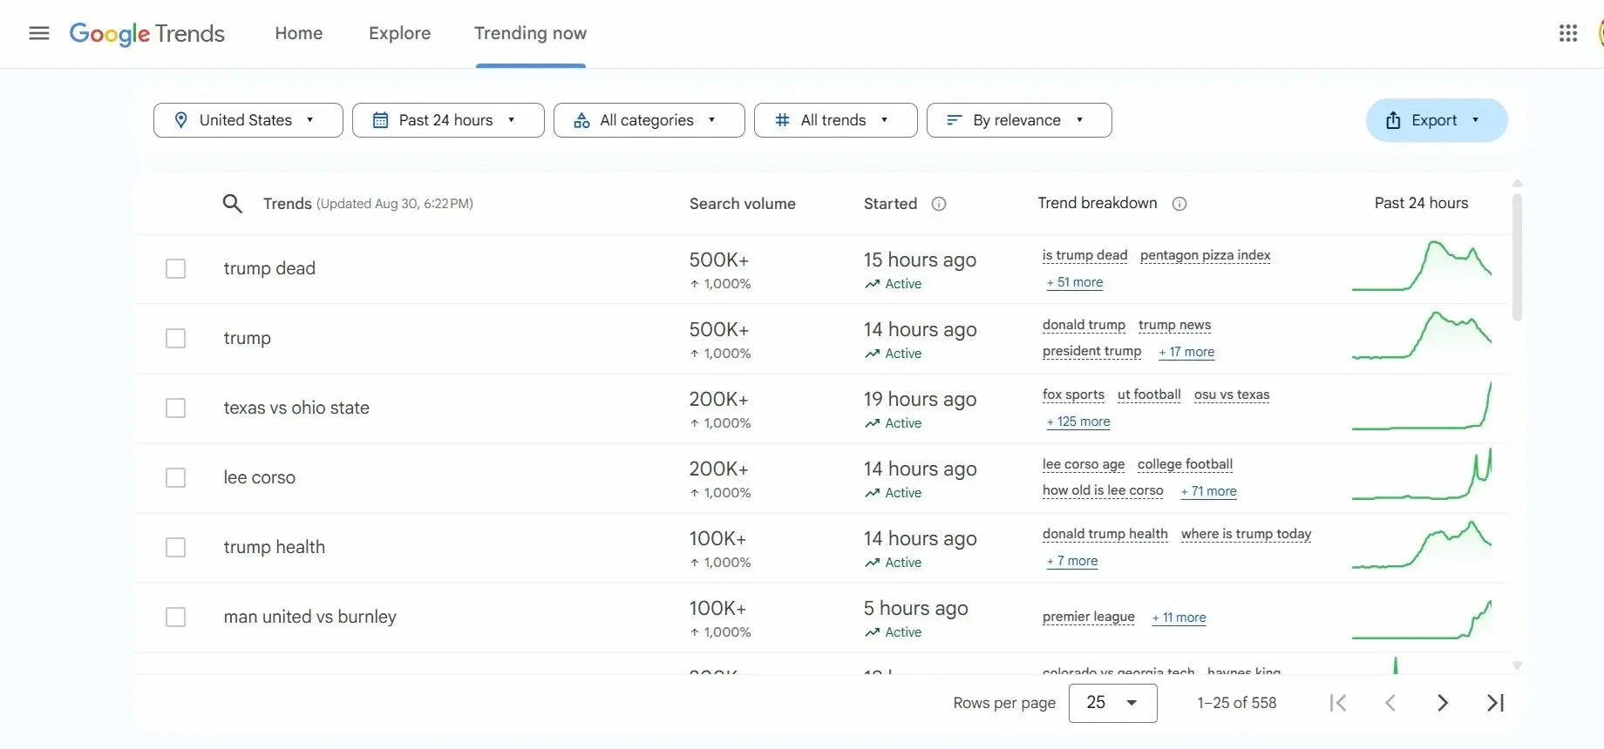This screenshot has width=1604, height=749.
Task: Open the premier league breakdown link
Action: 1089,617
